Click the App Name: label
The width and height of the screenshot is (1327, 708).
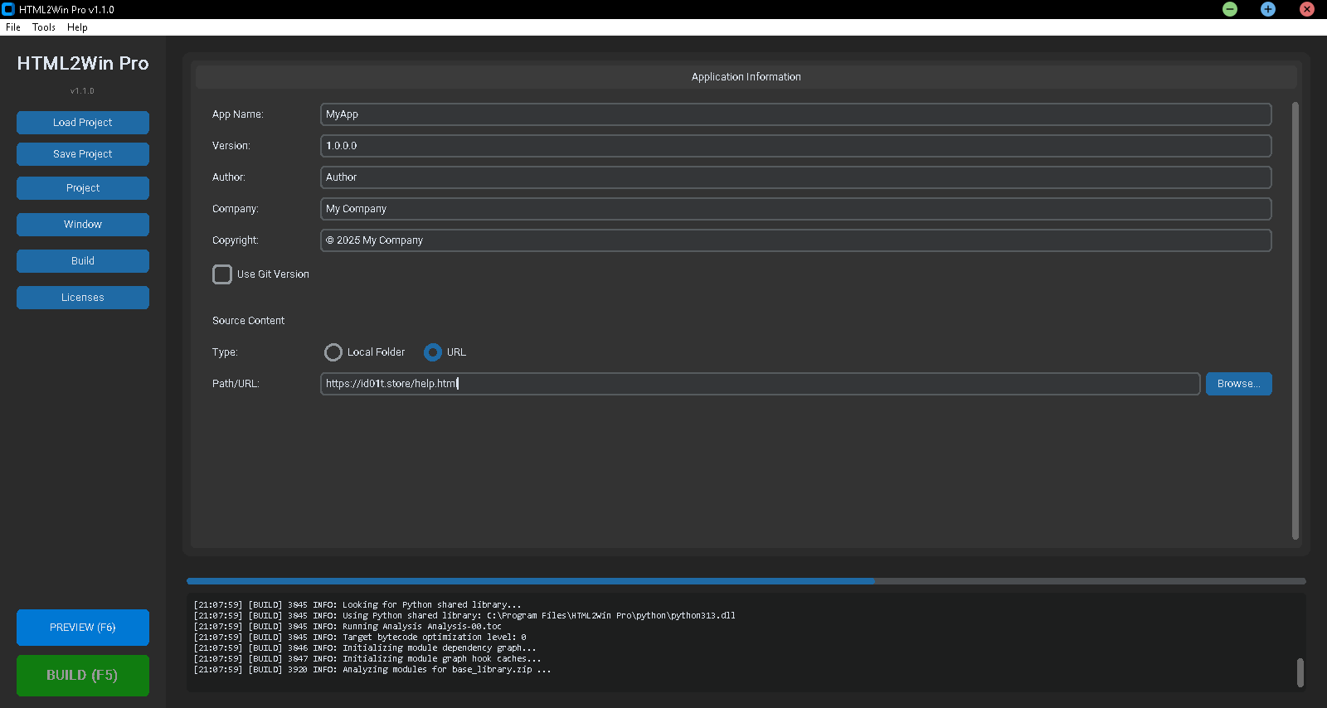click(x=238, y=114)
